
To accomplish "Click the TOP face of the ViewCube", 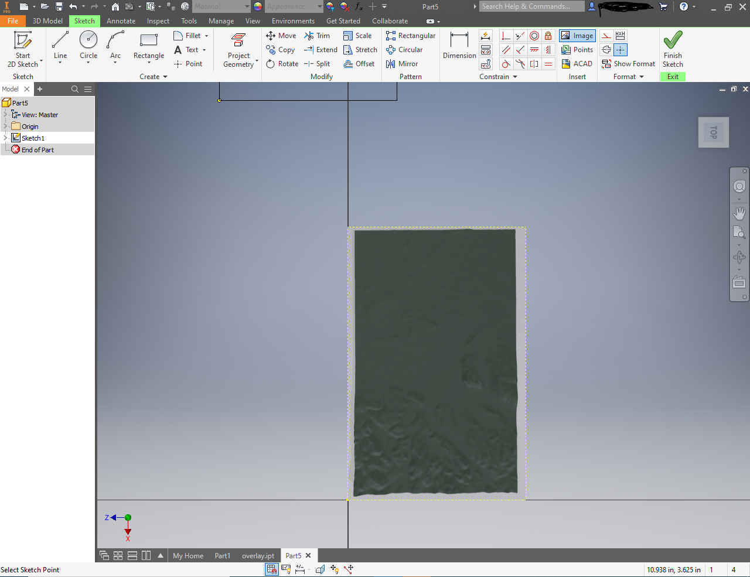I will point(714,132).
